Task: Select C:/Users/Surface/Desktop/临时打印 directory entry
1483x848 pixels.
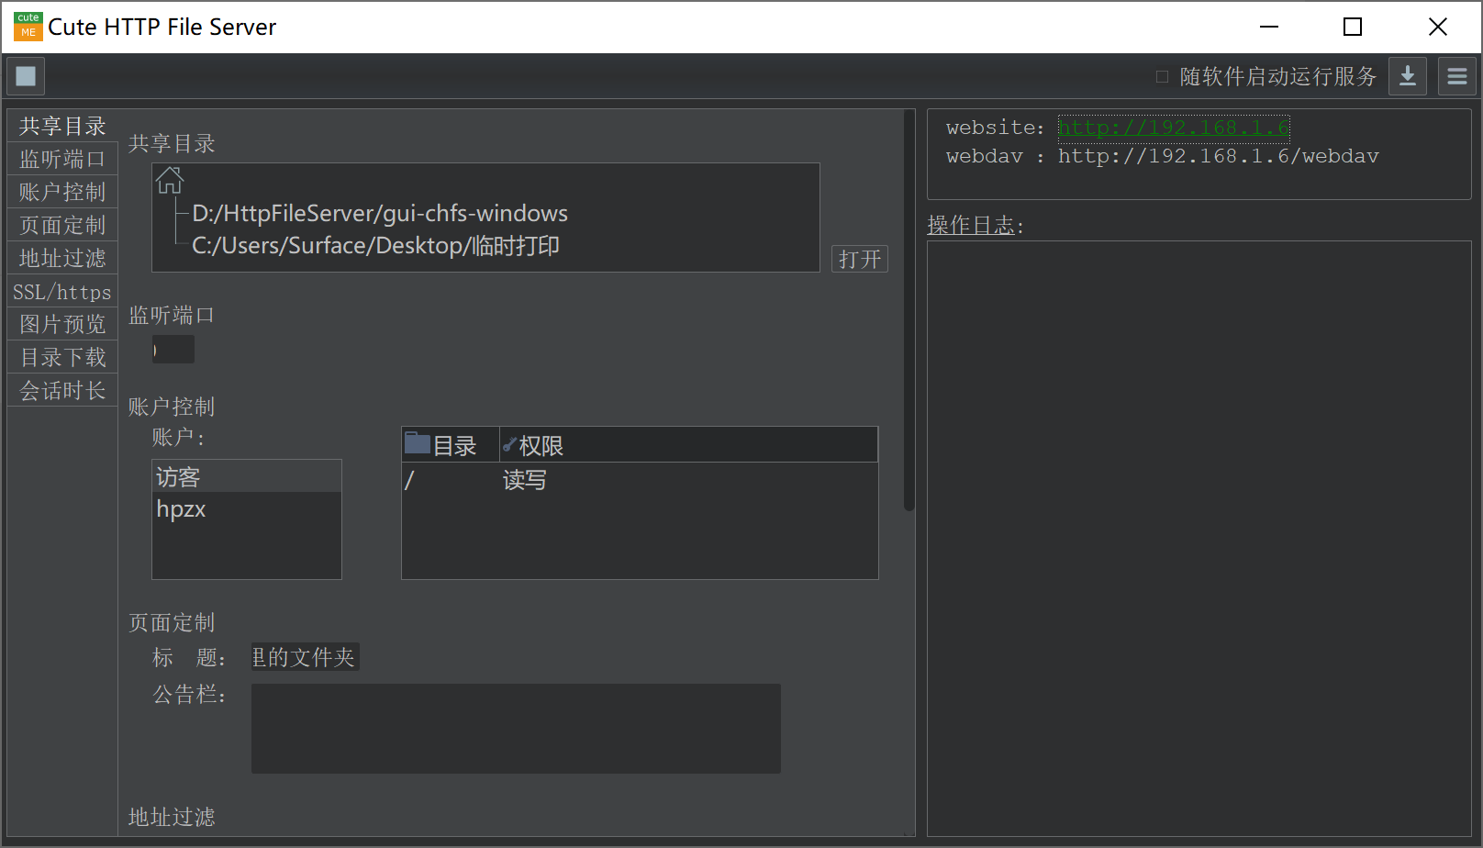Action: click(x=375, y=246)
